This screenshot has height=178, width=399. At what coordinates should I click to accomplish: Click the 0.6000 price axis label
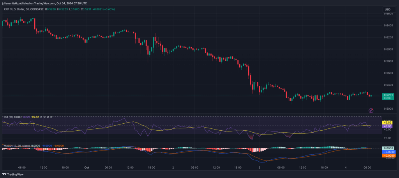(x=388, y=49)
